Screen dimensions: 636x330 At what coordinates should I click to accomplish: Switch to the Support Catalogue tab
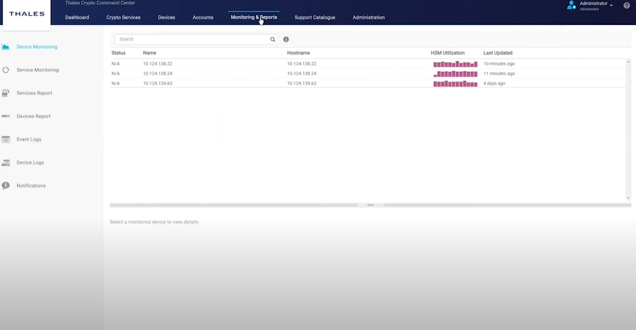(x=315, y=17)
